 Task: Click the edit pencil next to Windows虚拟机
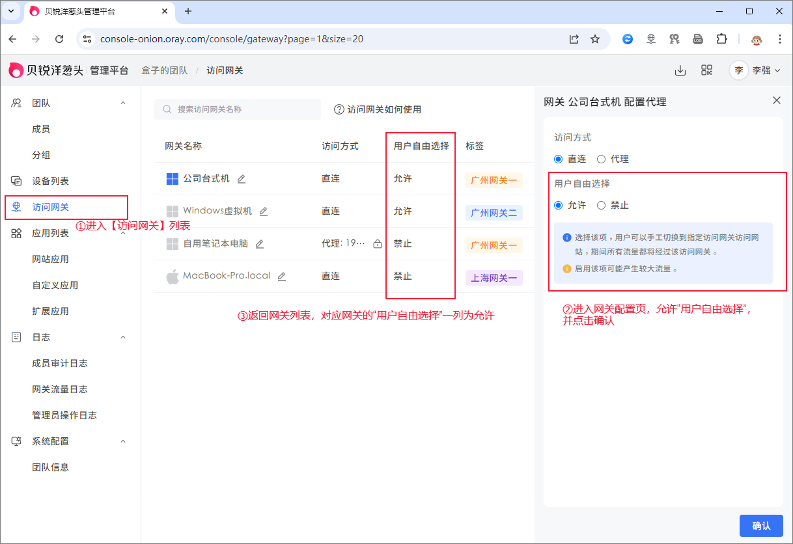click(x=264, y=211)
